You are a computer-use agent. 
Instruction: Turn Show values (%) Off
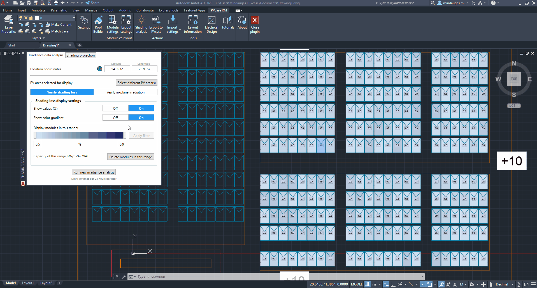tap(115, 108)
